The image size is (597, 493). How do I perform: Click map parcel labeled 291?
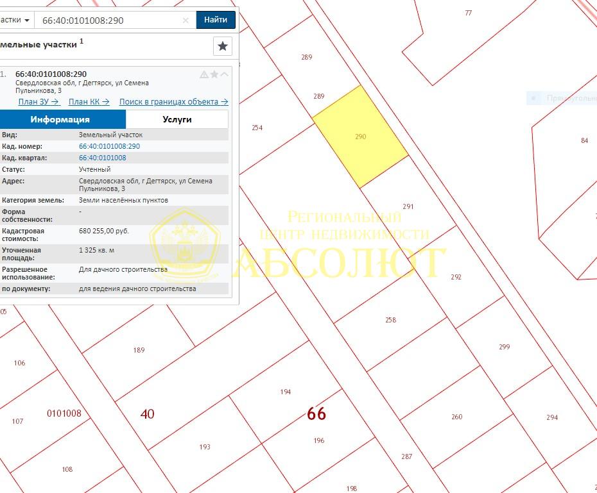tap(408, 206)
